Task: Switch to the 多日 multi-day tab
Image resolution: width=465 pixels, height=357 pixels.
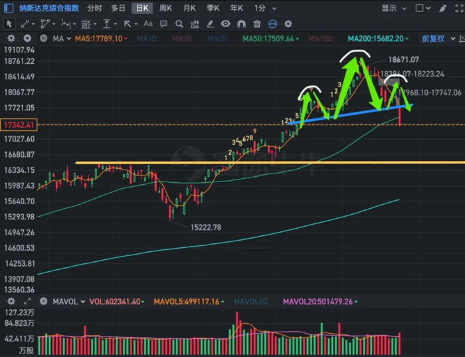Action: pyautogui.click(x=118, y=8)
